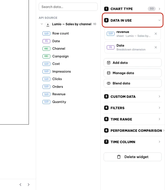Click the number type icon beside Clicks
Image resolution: width=165 pixels, height=190 pixels.
pos(46,79)
